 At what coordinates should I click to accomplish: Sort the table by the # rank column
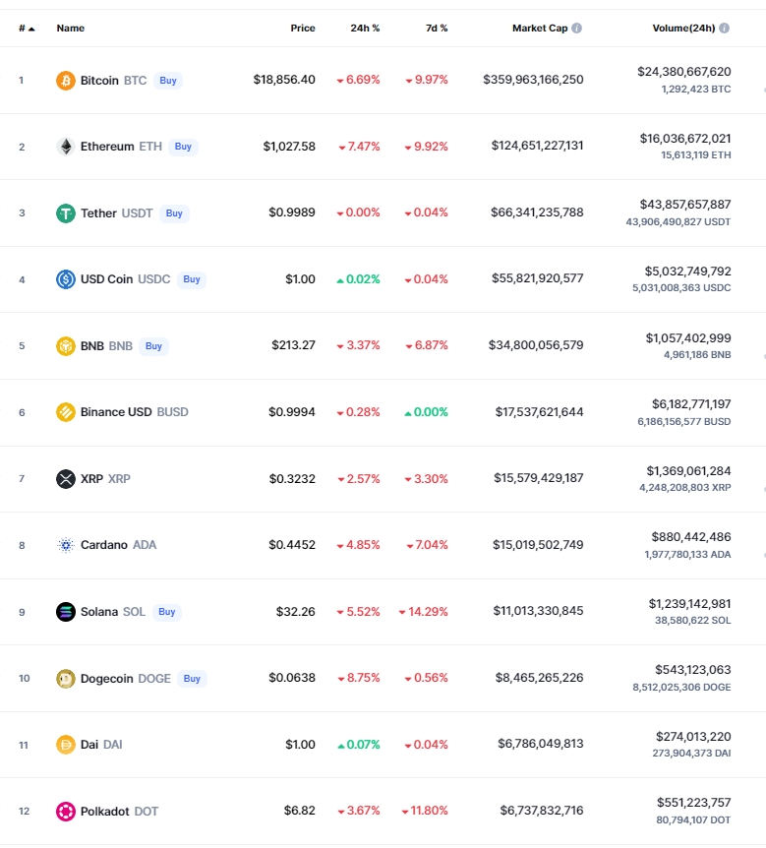[x=26, y=29]
